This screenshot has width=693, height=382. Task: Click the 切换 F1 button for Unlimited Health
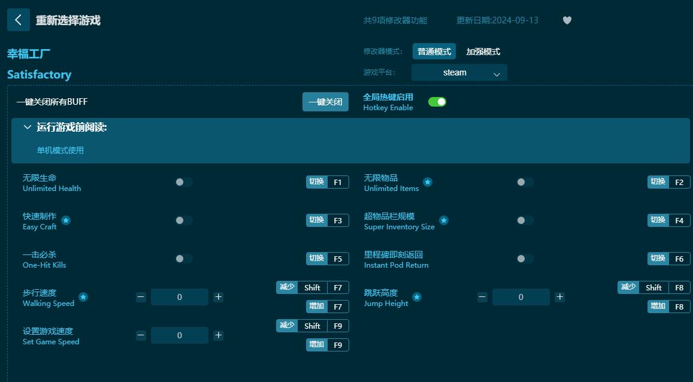[x=327, y=182]
